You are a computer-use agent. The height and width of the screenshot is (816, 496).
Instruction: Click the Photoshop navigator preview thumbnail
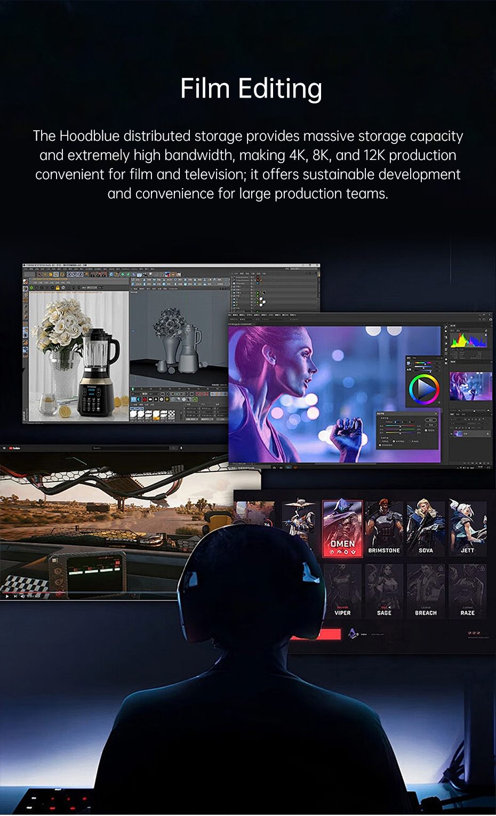pyautogui.click(x=470, y=386)
